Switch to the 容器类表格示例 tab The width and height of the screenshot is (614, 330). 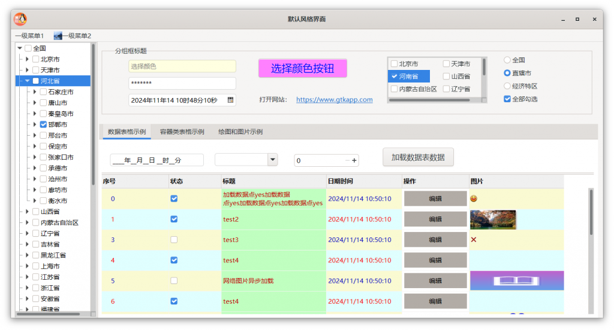[x=182, y=132]
